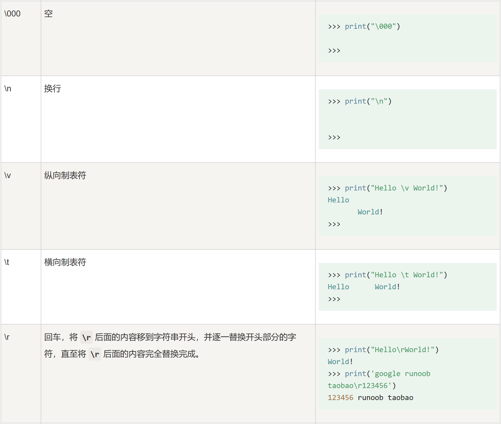Select the \000 escape code cell
The width and height of the screenshot is (501, 424).
pyautogui.click(x=21, y=38)
